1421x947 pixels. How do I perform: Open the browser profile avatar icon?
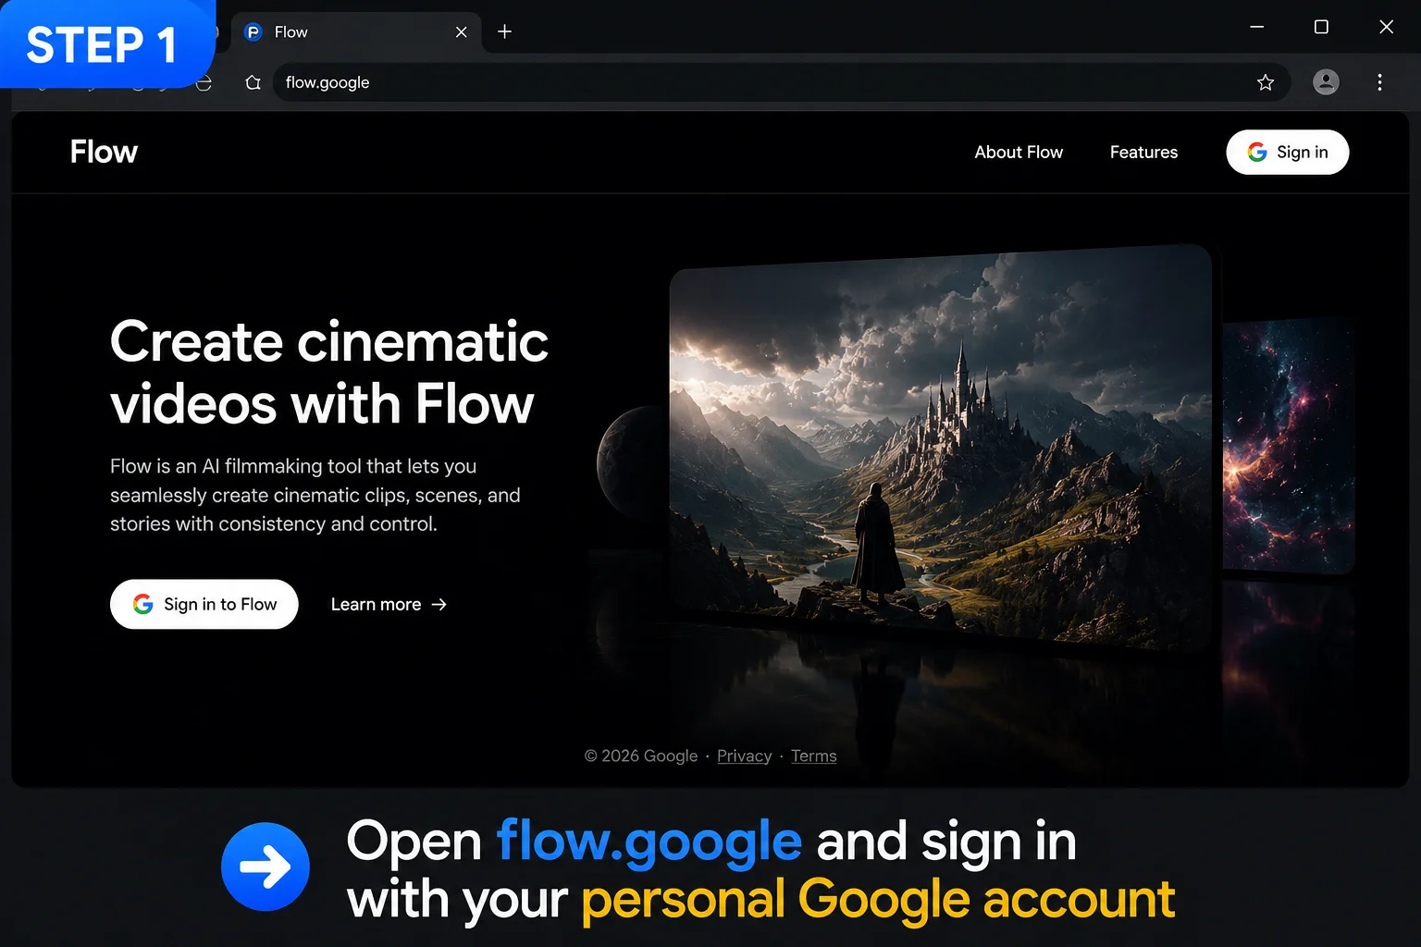tap(1326, 82)
